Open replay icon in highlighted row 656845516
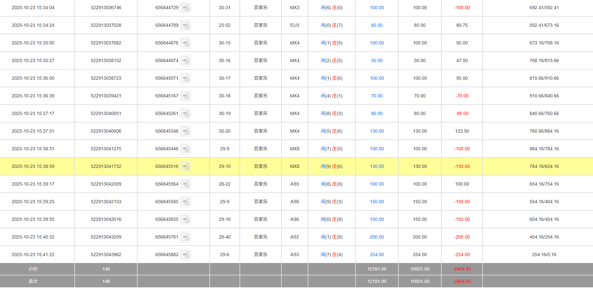593x296 pixels. (185, 166)
